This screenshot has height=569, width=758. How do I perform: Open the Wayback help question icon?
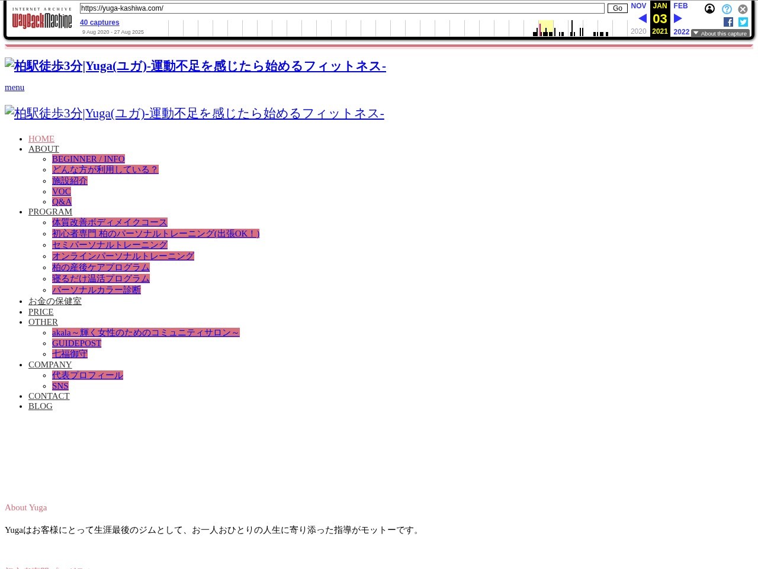tap(727, 9)
